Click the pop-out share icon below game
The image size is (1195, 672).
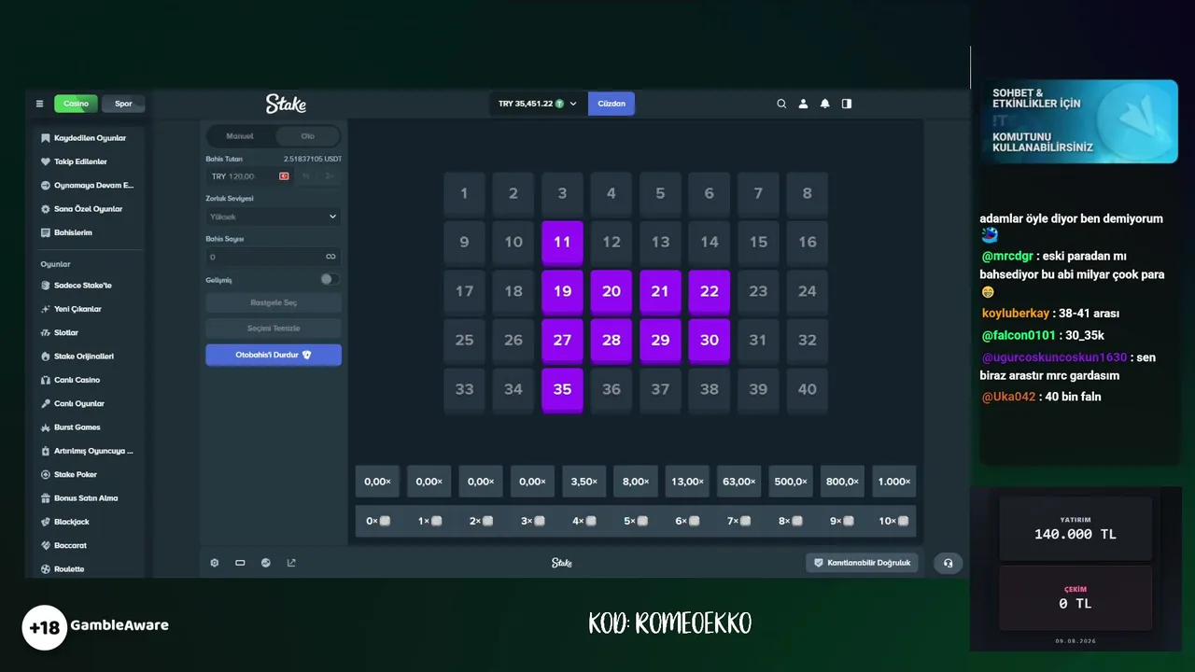click(291, 563)
